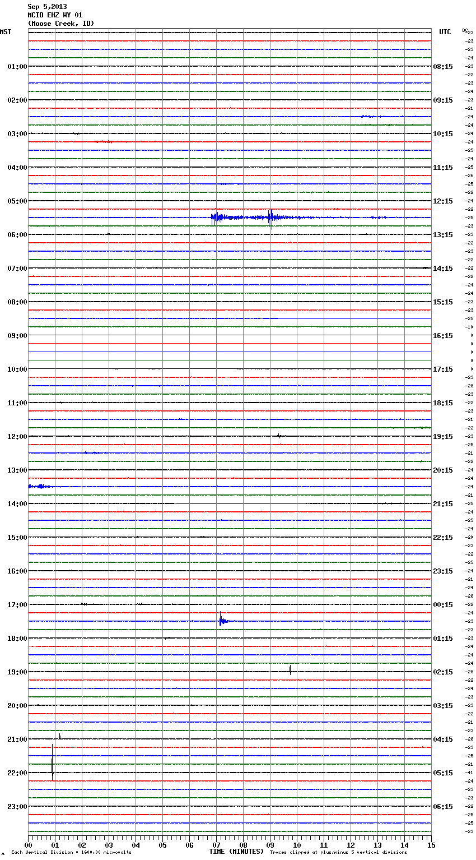Screen dimensions: 476x860
Task: Click the 17:00 MST time label
Action: pyautogui.click(x=17, y=605)
